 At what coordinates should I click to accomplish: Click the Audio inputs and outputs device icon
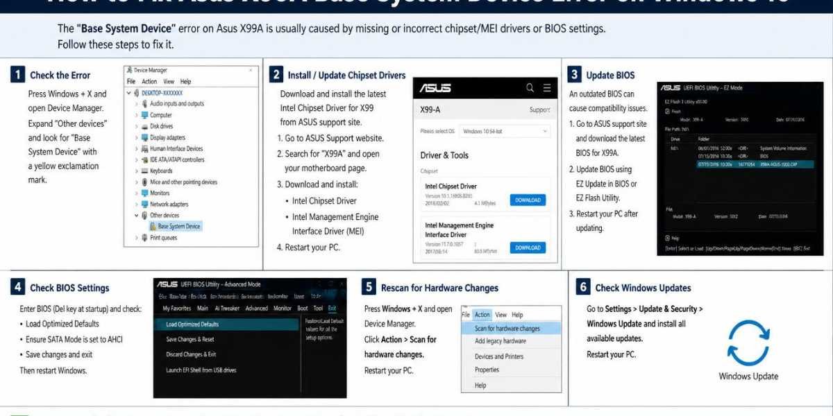coord(145,104)
